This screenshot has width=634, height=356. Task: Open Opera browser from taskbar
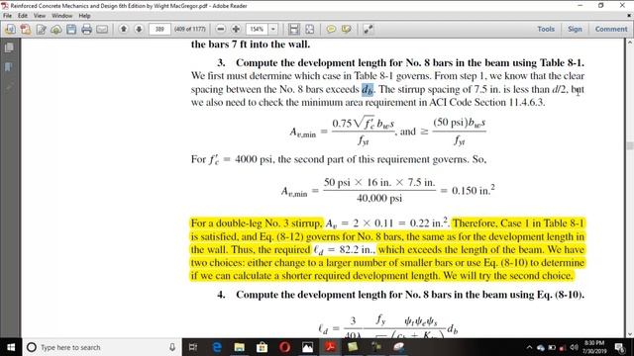pyautogui.click(x=284, y=347)
